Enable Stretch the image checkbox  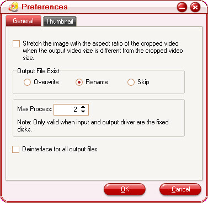(16, 44)
